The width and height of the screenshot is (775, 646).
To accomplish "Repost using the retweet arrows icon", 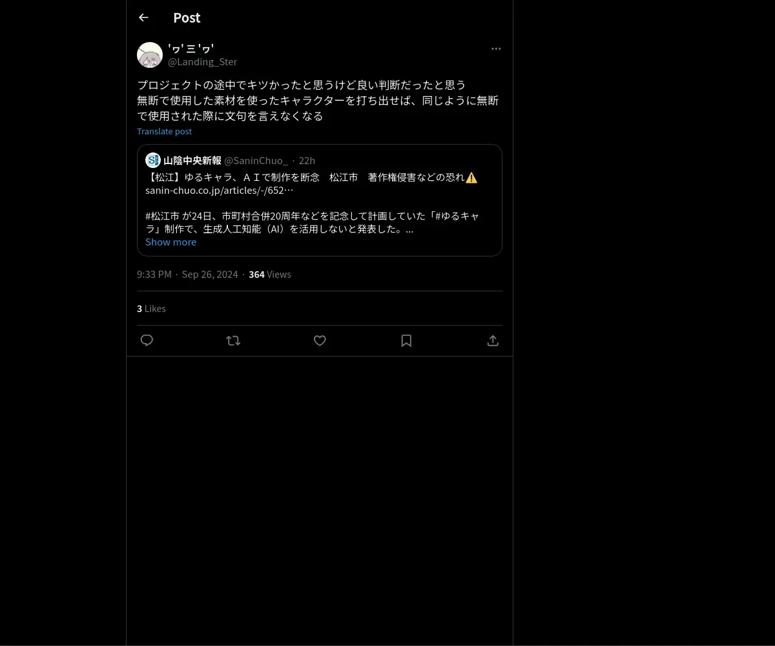I will click(x=233, y=340).
